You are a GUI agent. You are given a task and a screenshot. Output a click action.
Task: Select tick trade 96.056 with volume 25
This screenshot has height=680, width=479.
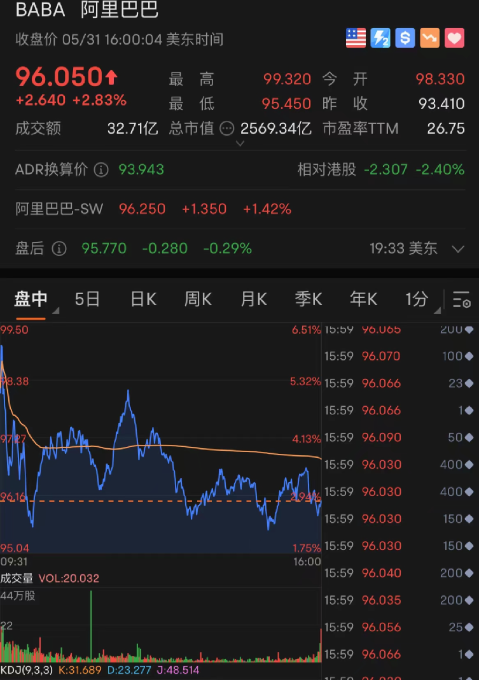(398, 627)
